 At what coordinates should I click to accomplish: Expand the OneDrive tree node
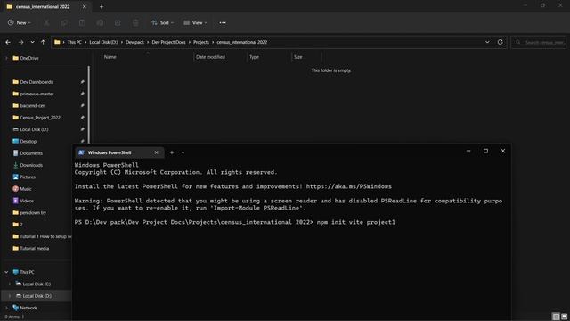[6, 58]
